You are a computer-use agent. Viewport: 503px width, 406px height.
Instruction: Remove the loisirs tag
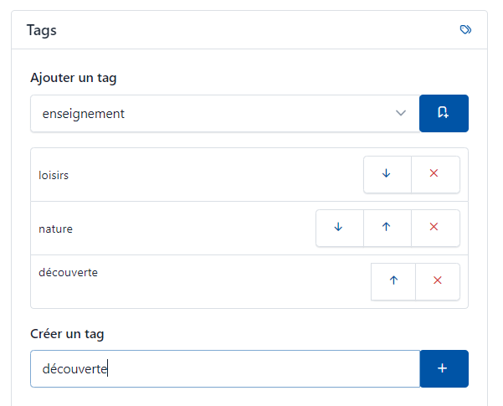click(434, 174)
